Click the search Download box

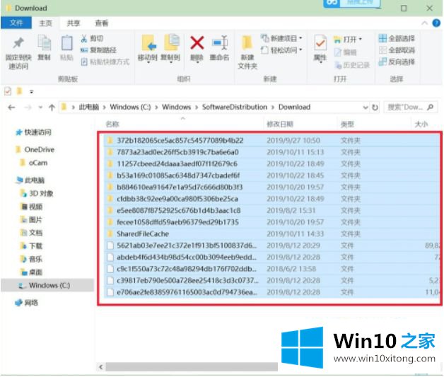tap(410, 108)
